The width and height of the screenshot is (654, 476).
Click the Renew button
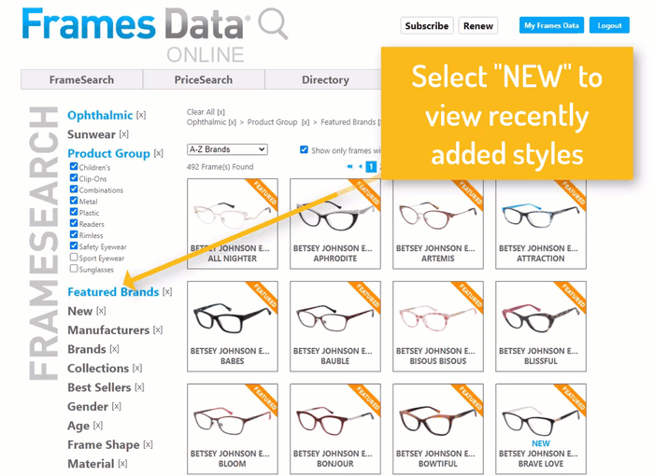[478, 26]
